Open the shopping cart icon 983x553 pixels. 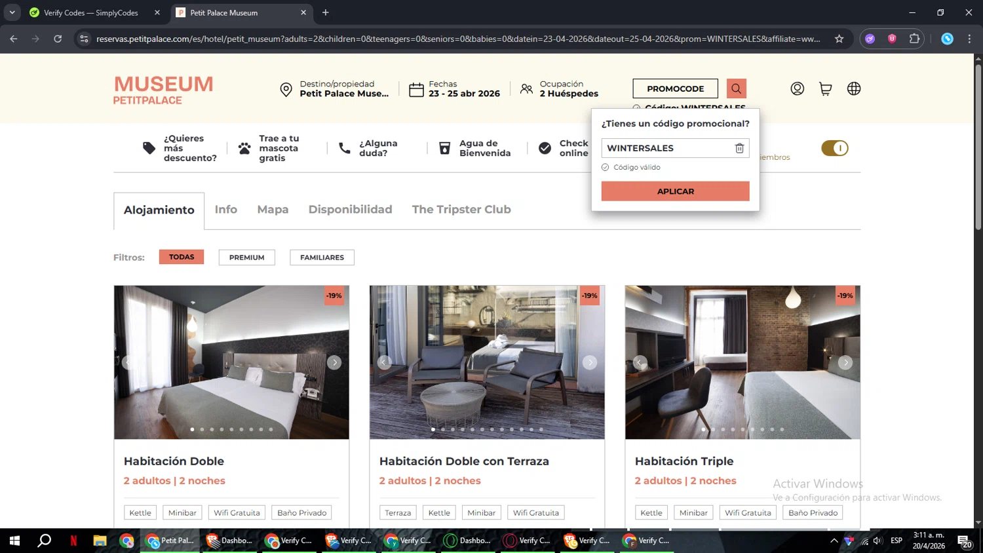coord(826,88)
